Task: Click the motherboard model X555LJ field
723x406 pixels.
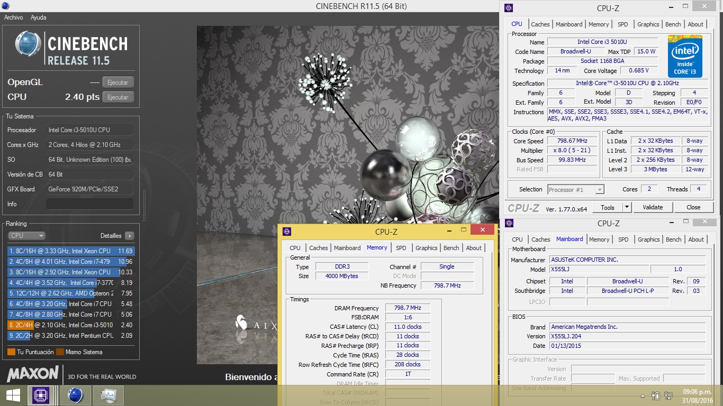Action: click(x=599, y=269)
